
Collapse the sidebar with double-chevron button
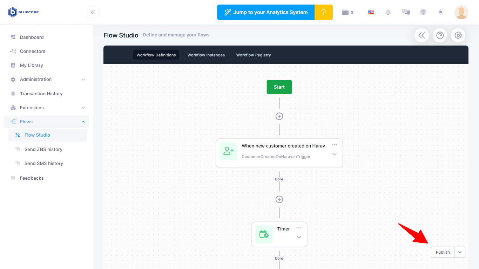(x=93, y=12)
